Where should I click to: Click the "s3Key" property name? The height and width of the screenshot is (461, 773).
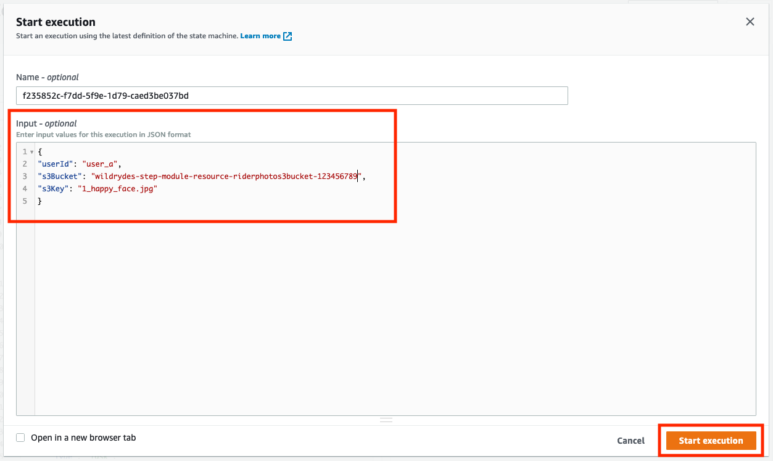point(52,189)
